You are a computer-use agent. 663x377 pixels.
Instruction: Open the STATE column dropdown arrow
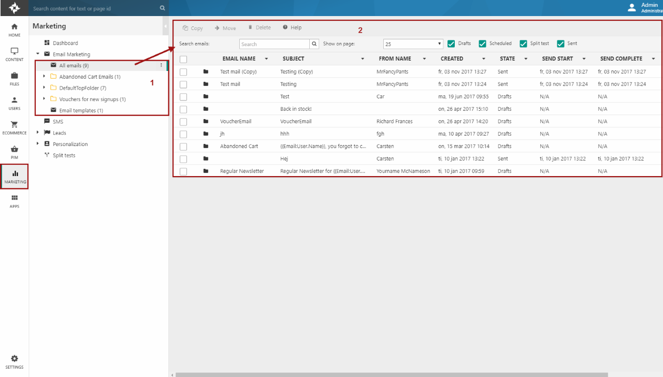526,59
